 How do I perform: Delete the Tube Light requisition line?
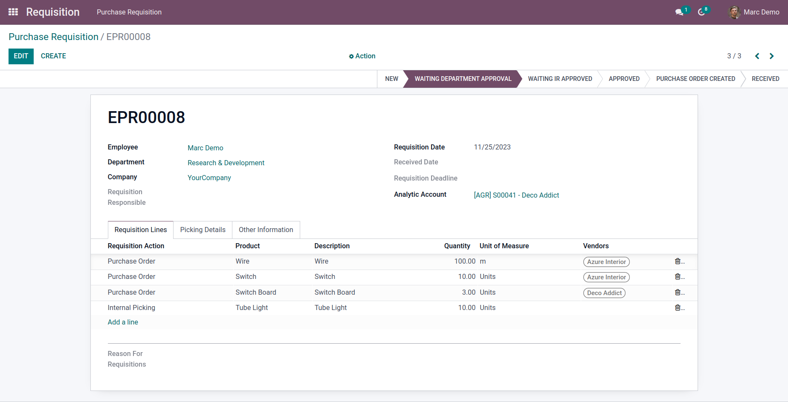678,307
